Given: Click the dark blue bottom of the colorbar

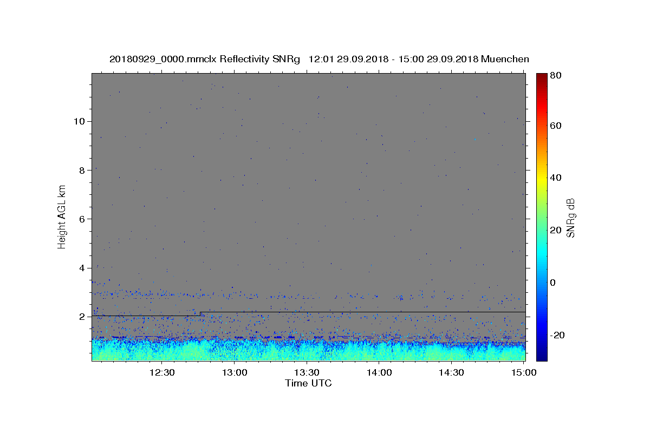Looking at the screenshot, I should point(542,356).
